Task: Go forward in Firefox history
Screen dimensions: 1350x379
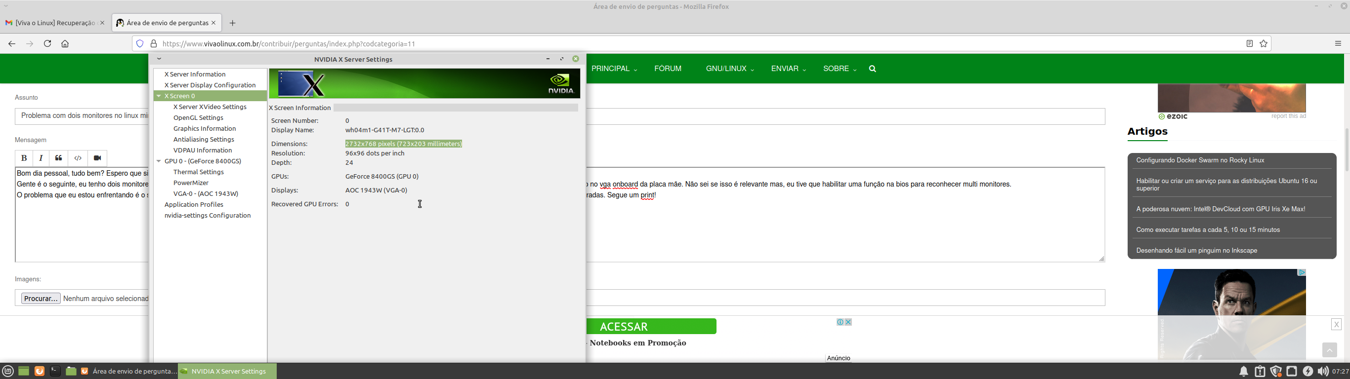Action: click(x=29, y=44)
